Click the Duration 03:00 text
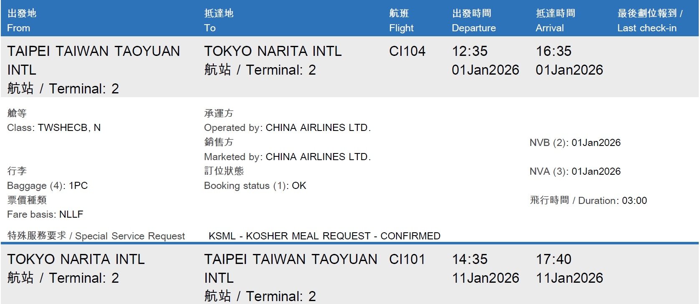The image size is (700, 304). (634, 201)
